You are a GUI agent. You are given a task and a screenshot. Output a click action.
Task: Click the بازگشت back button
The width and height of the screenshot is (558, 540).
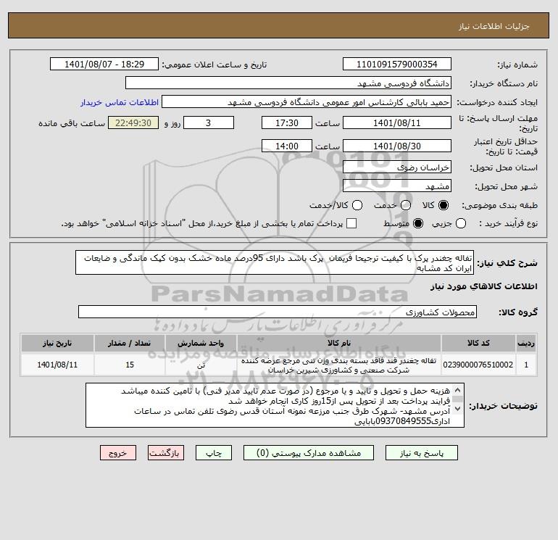166,453
